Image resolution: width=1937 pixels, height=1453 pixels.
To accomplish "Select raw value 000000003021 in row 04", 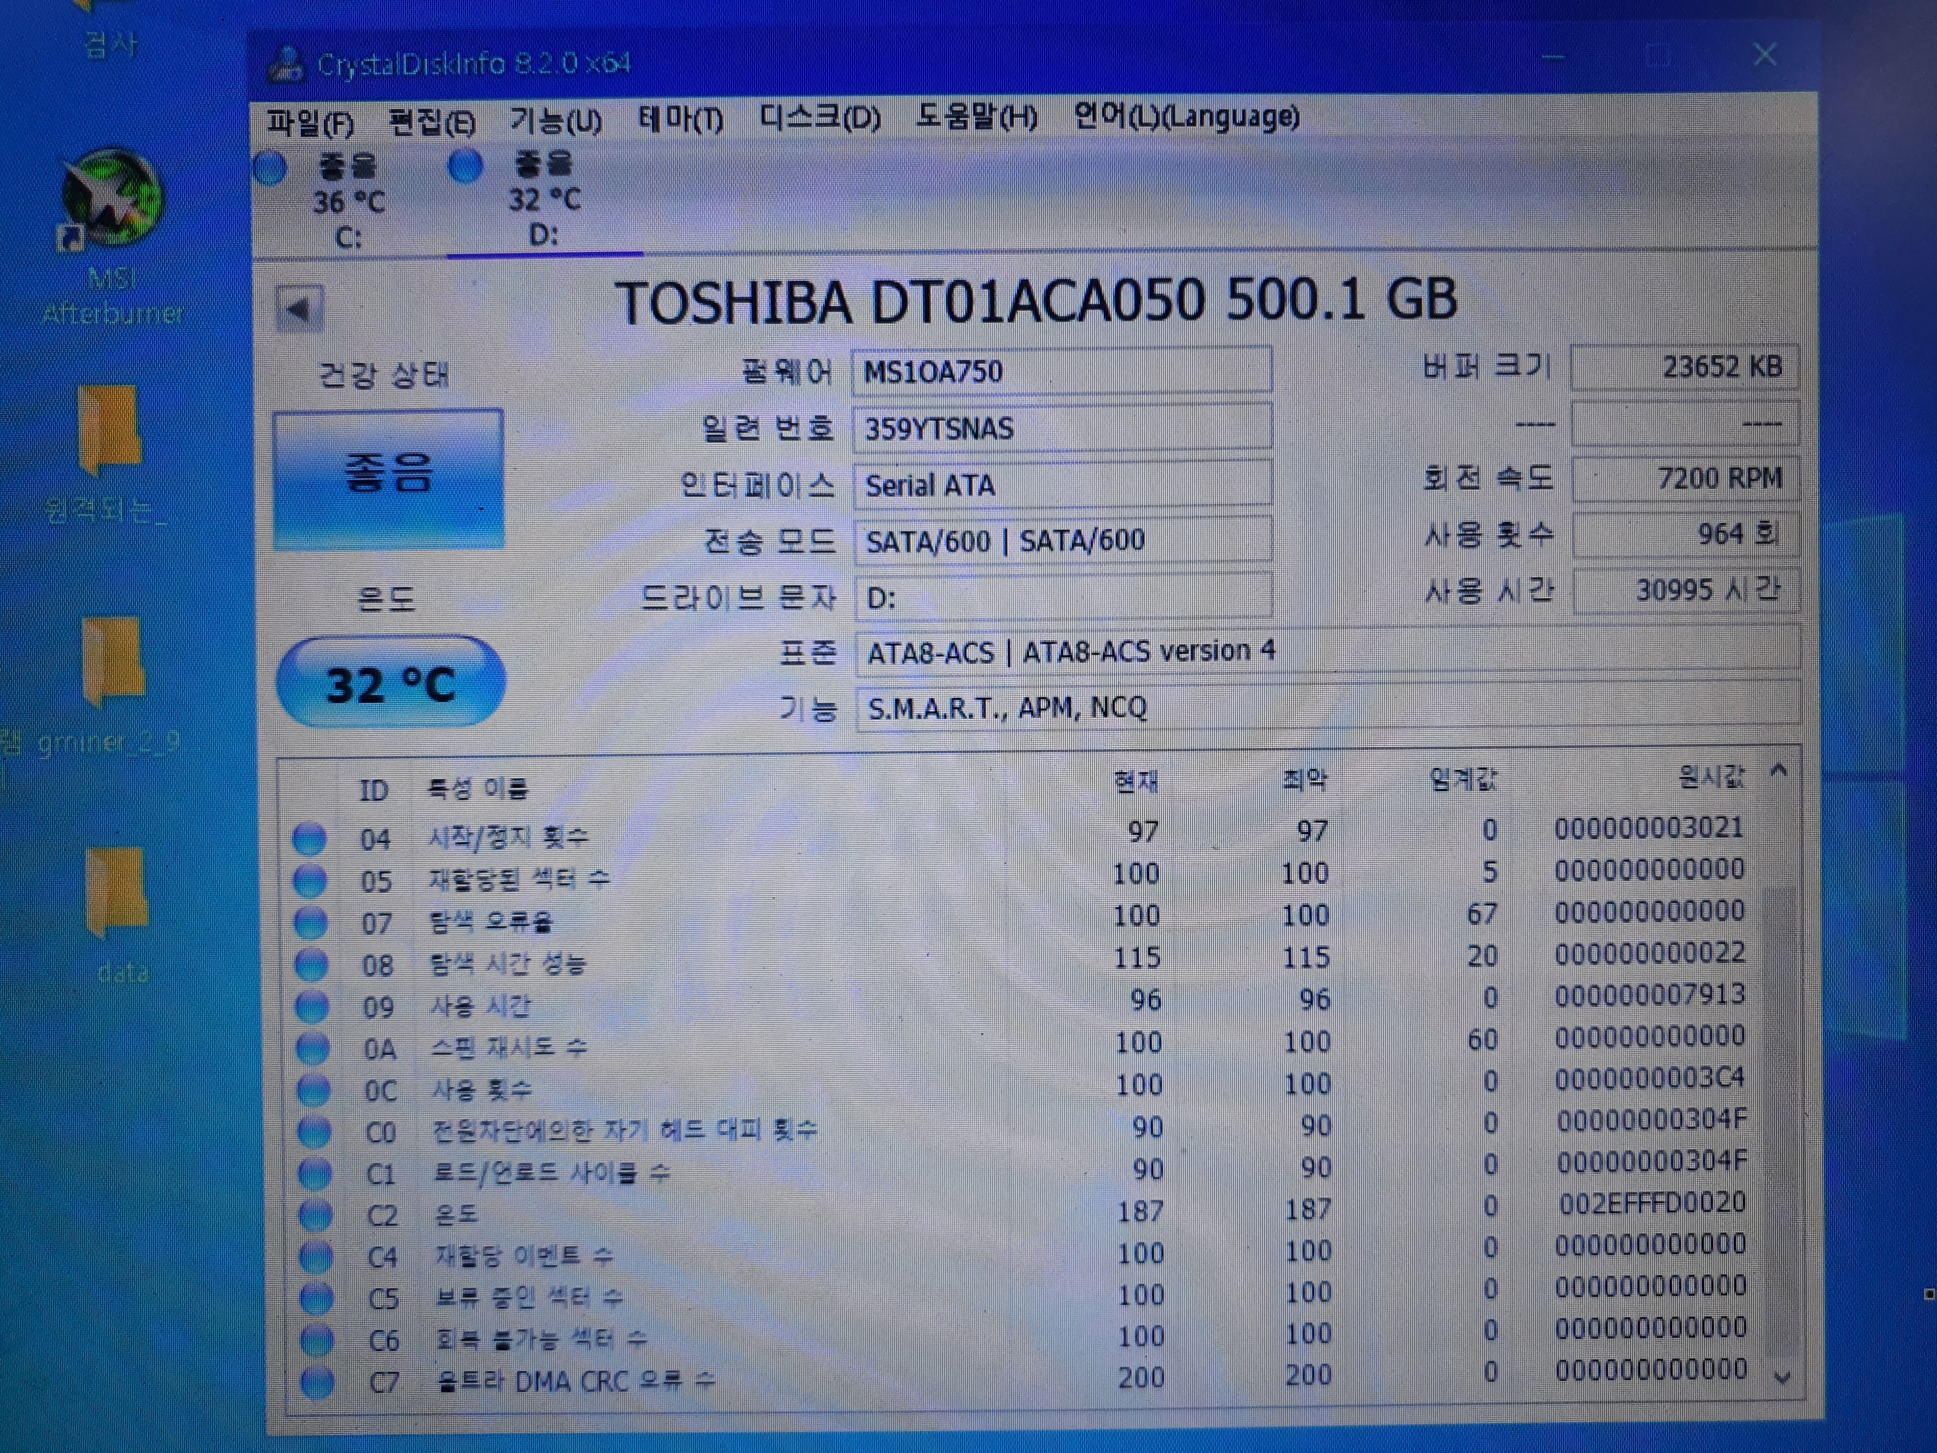I will point(1649,828).
